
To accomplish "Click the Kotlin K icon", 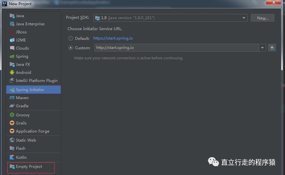I will click(12, 157).
